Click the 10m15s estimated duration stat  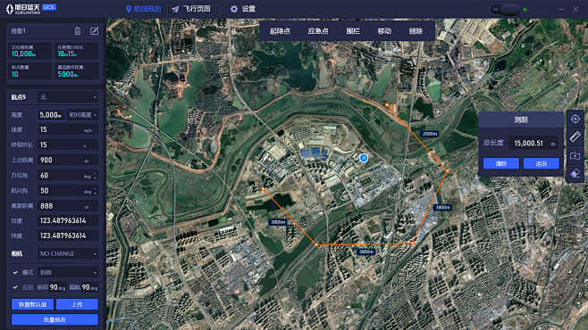click(x=77, y=51)
